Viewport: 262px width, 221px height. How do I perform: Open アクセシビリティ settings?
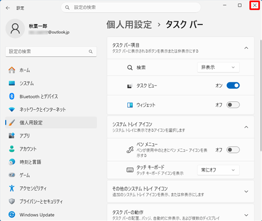51,188
